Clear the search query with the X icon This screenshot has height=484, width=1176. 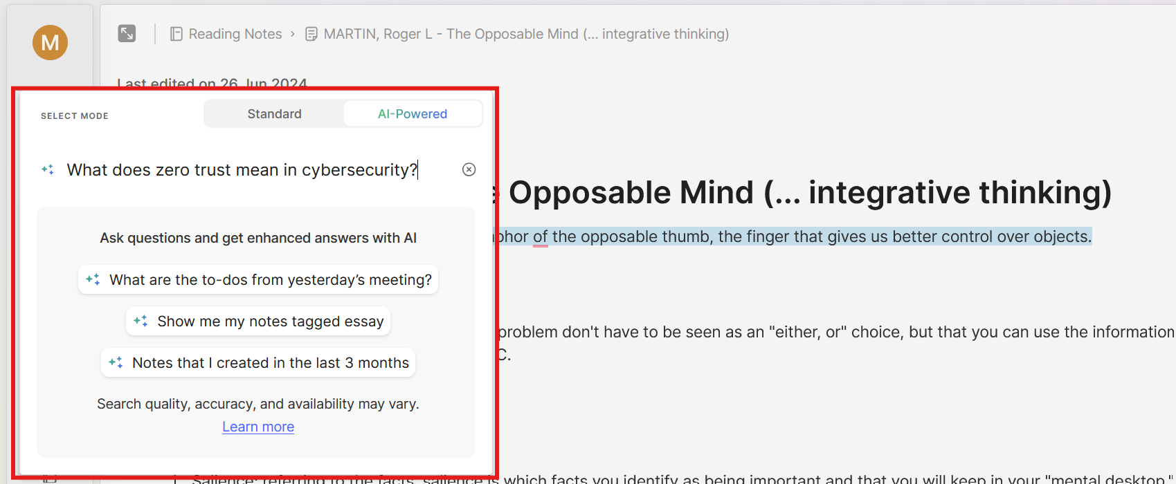[x=469, y=169]
